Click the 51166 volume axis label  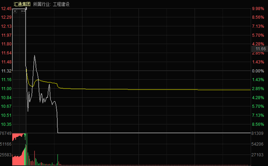click(x=6, y=144)
